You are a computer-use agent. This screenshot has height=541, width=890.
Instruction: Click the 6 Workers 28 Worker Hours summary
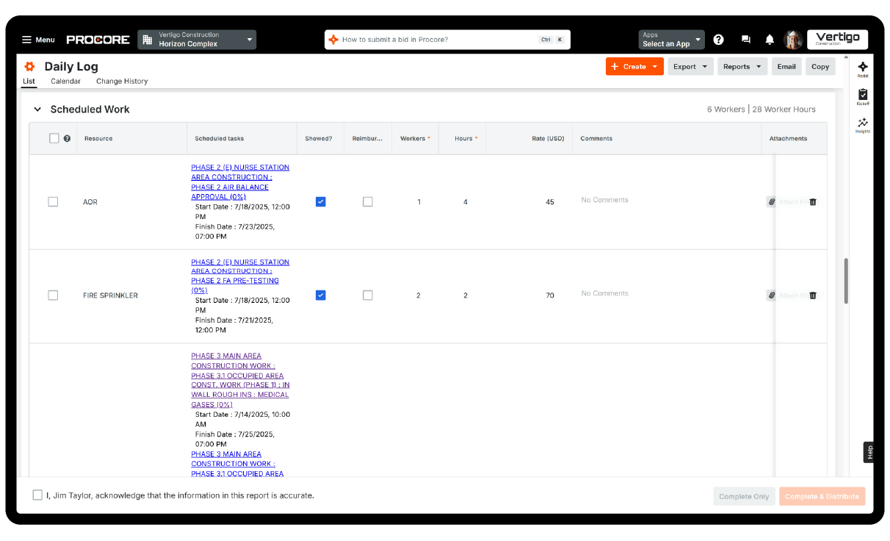[761, 110]
